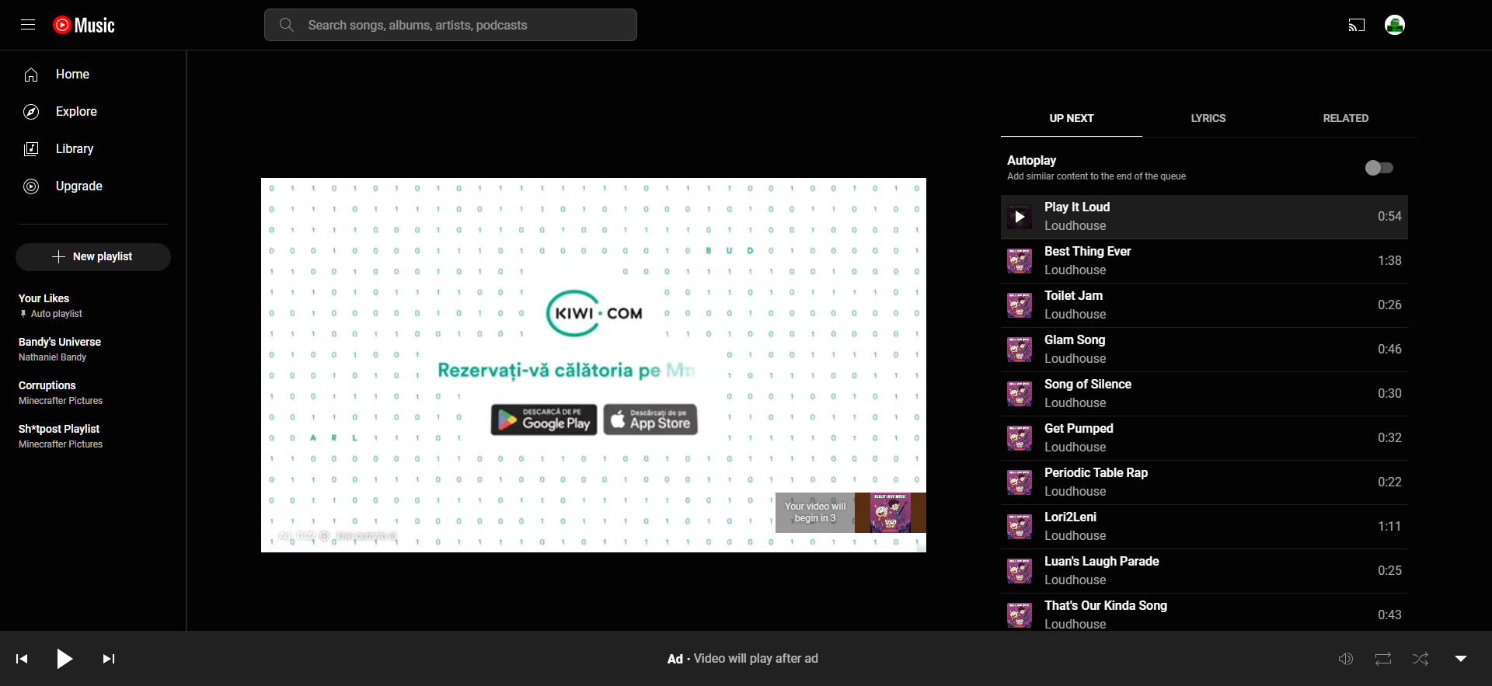Viewport: 1492px width, 686px height.
Task: Mute the volume speaker icon
Action: 1345,659
